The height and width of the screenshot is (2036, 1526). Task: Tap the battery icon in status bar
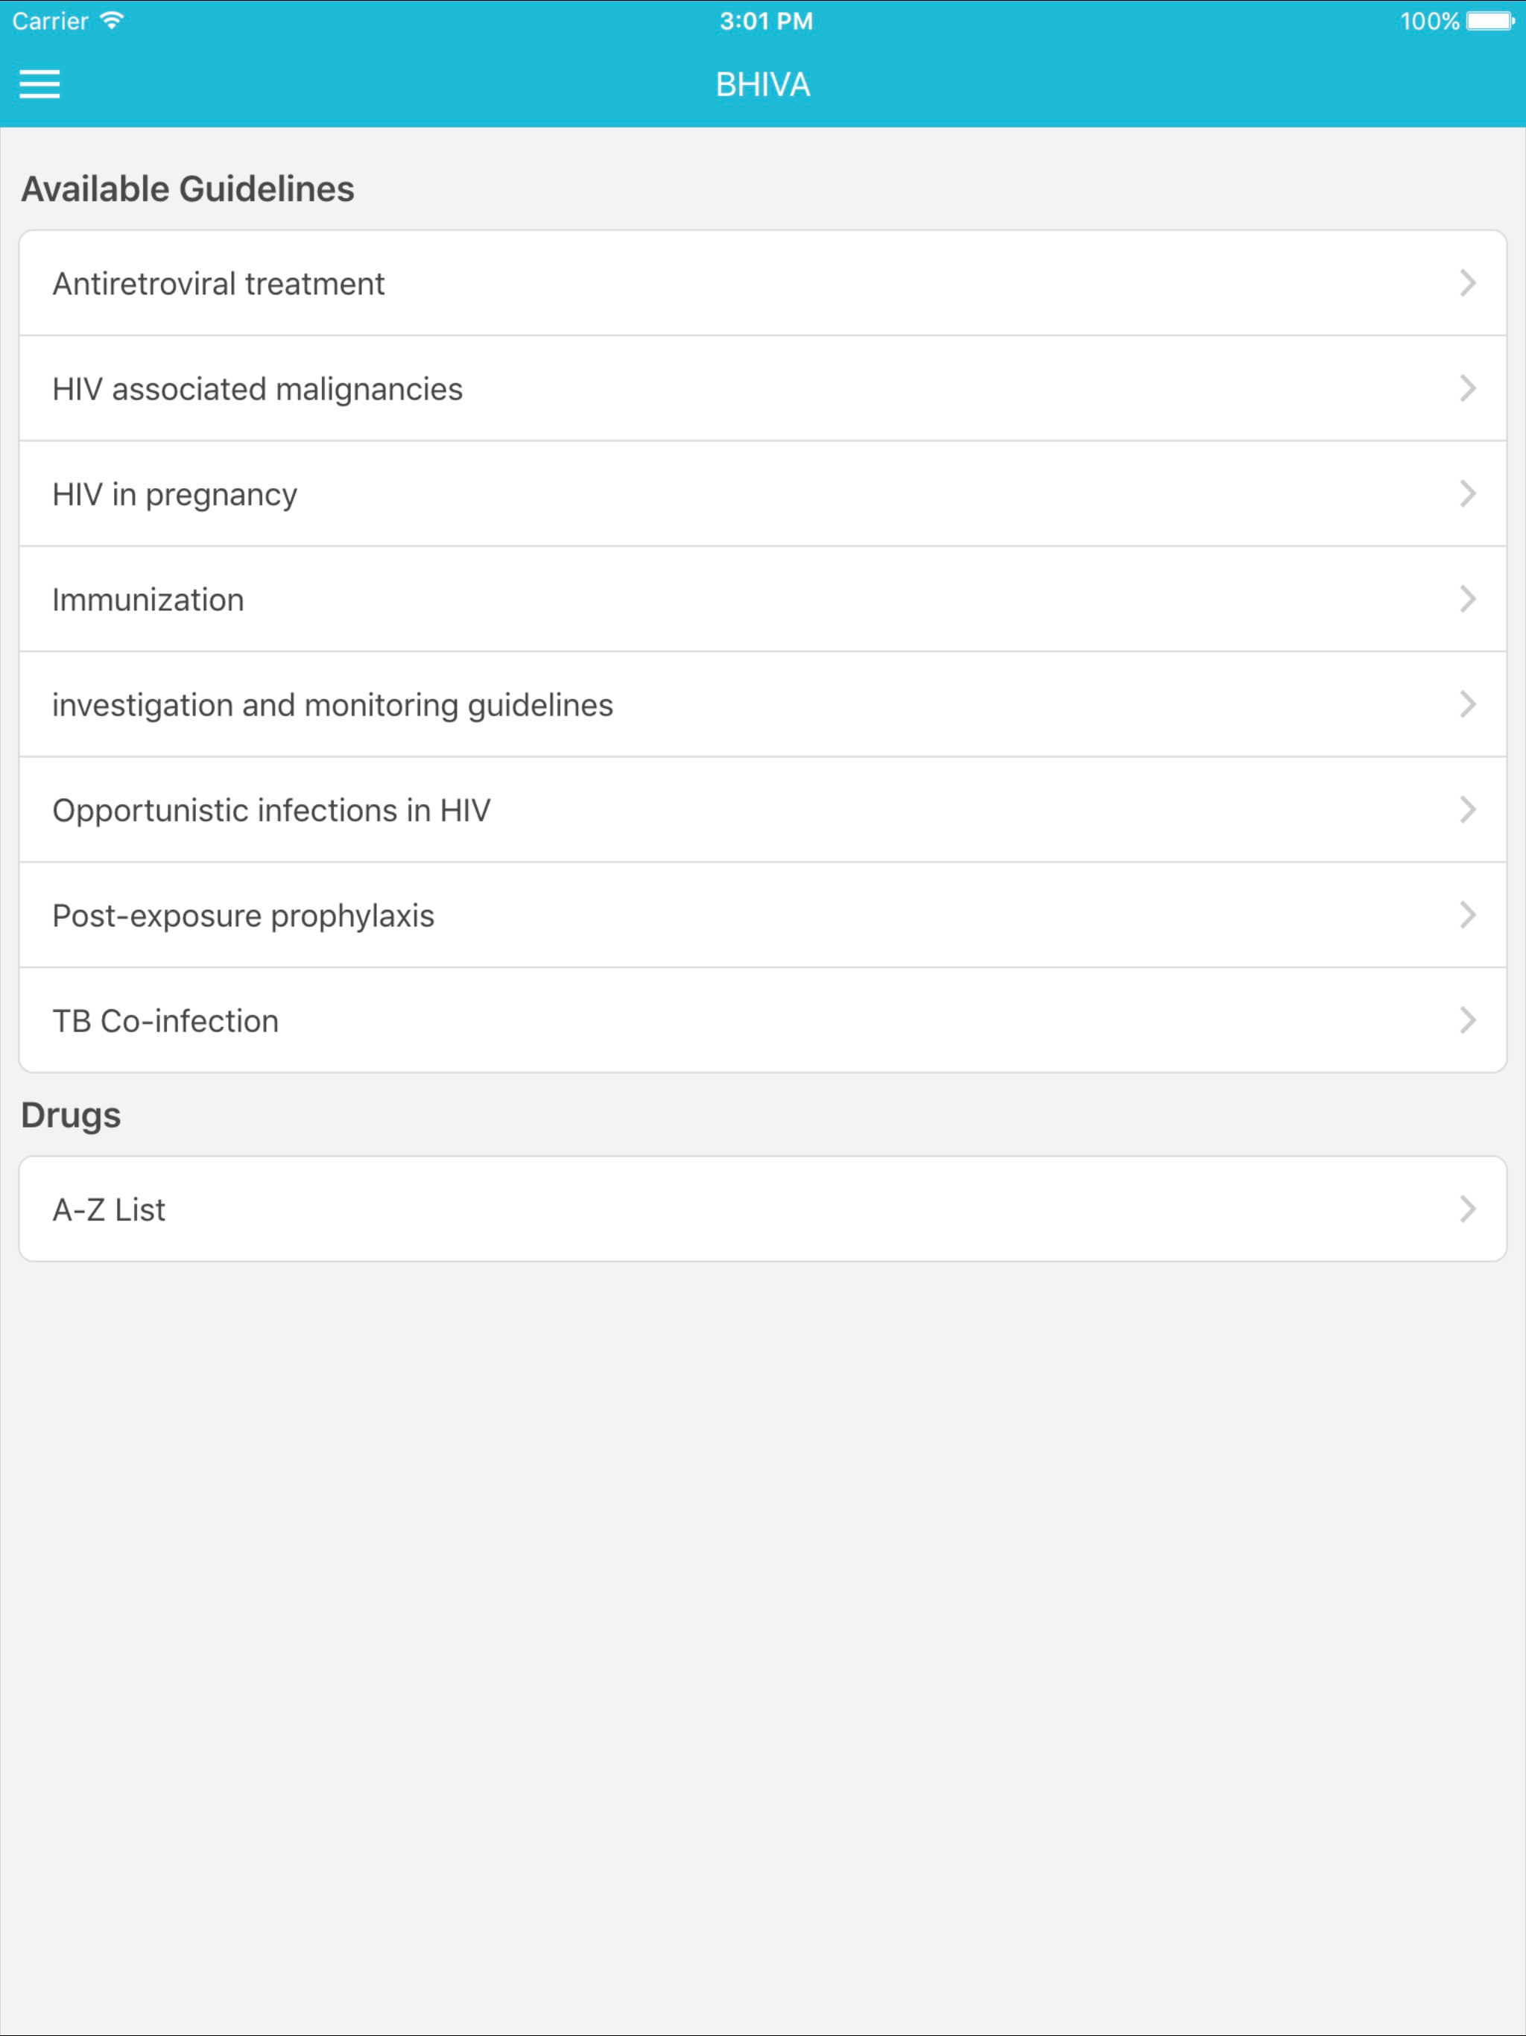point(1490,21)
